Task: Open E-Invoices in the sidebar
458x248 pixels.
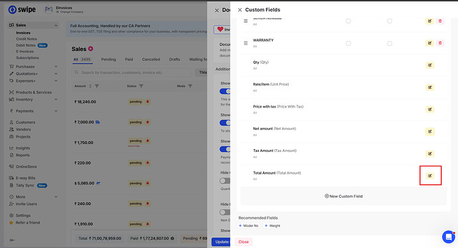Action: [25, 51]
